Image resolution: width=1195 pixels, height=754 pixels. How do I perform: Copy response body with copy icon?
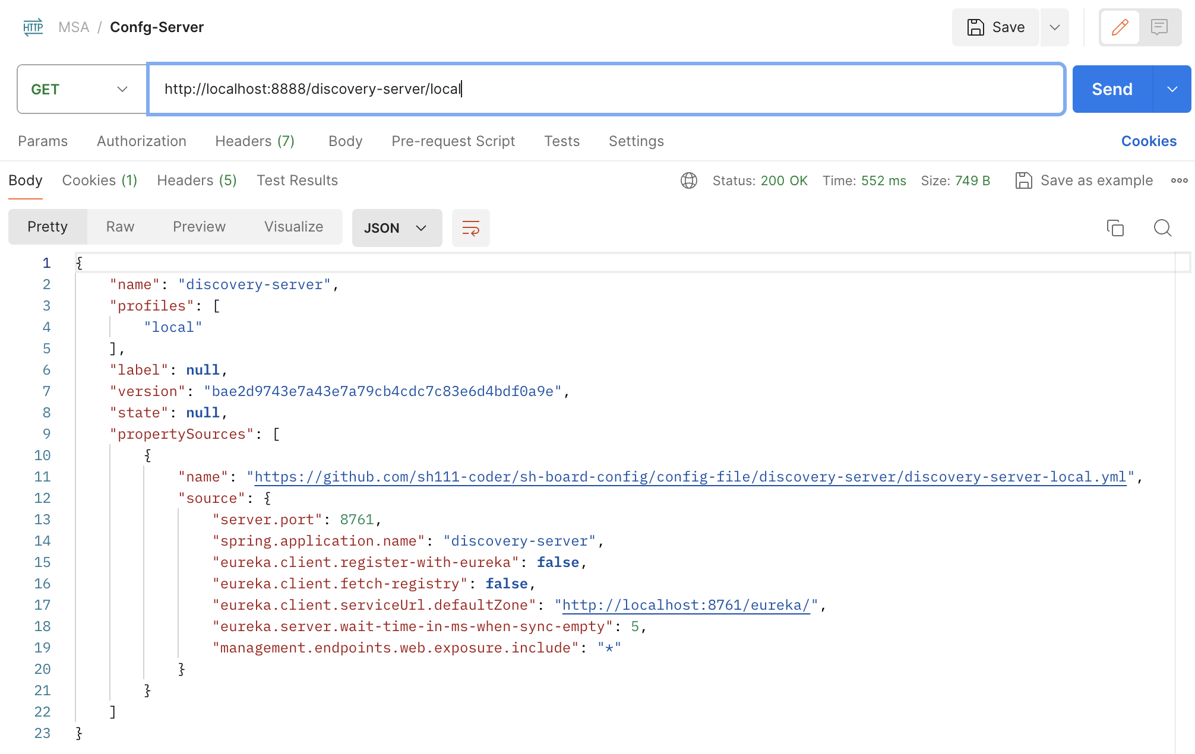1115,228
